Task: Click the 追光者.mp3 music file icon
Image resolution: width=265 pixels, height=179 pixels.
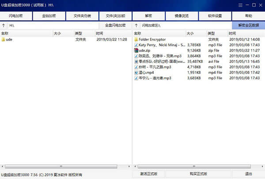Action: tap(136, 78)
